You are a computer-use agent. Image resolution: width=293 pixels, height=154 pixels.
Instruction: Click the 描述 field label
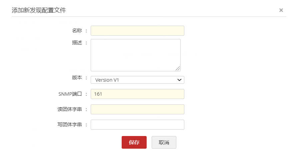point(77,43)
